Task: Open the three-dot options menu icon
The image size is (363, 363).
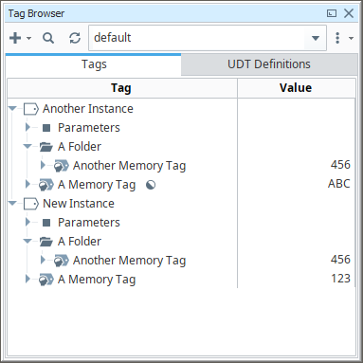Action: pyautogui.click(x=337, y=38)
